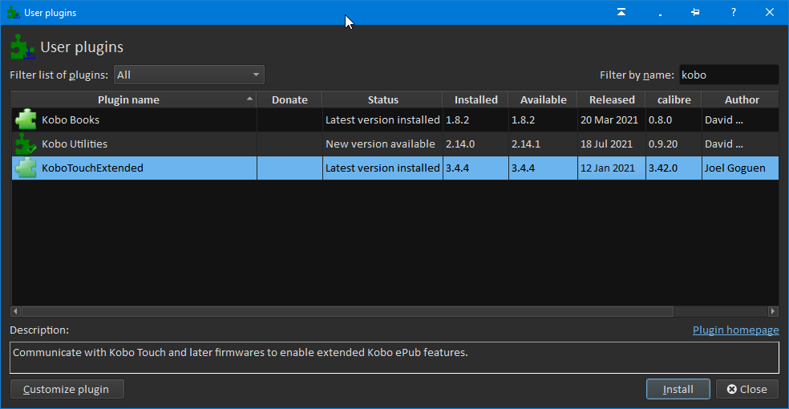
Task: Click the question mark help icon
Action: tap(733, 12)
